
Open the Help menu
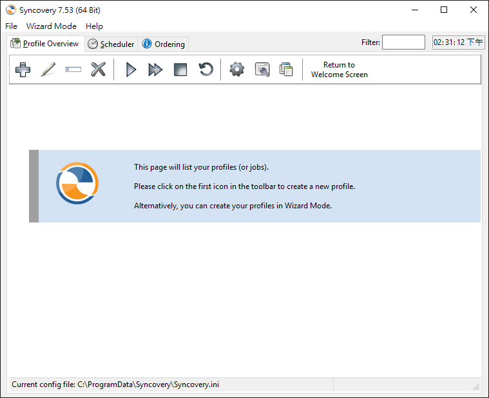[x=94, y=26]
